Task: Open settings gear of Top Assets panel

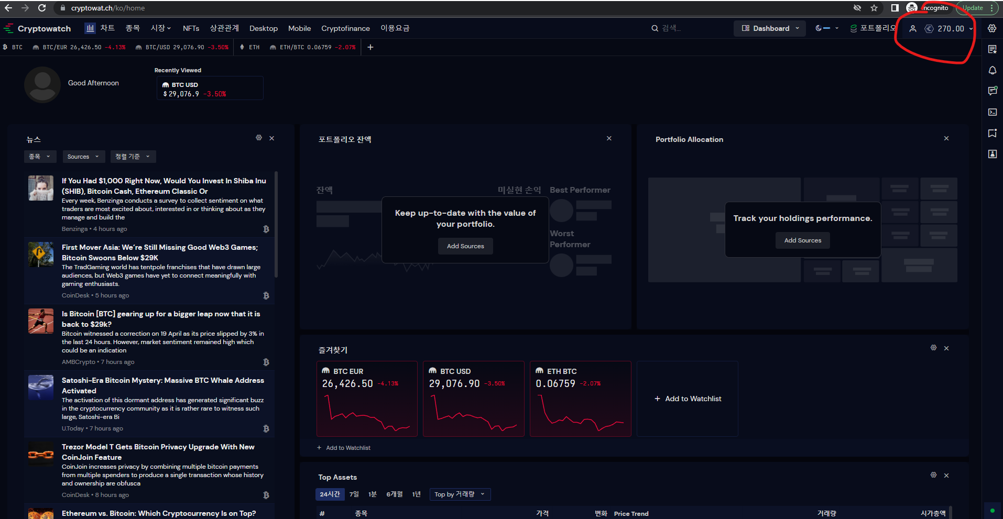Action: coord(933,475)
